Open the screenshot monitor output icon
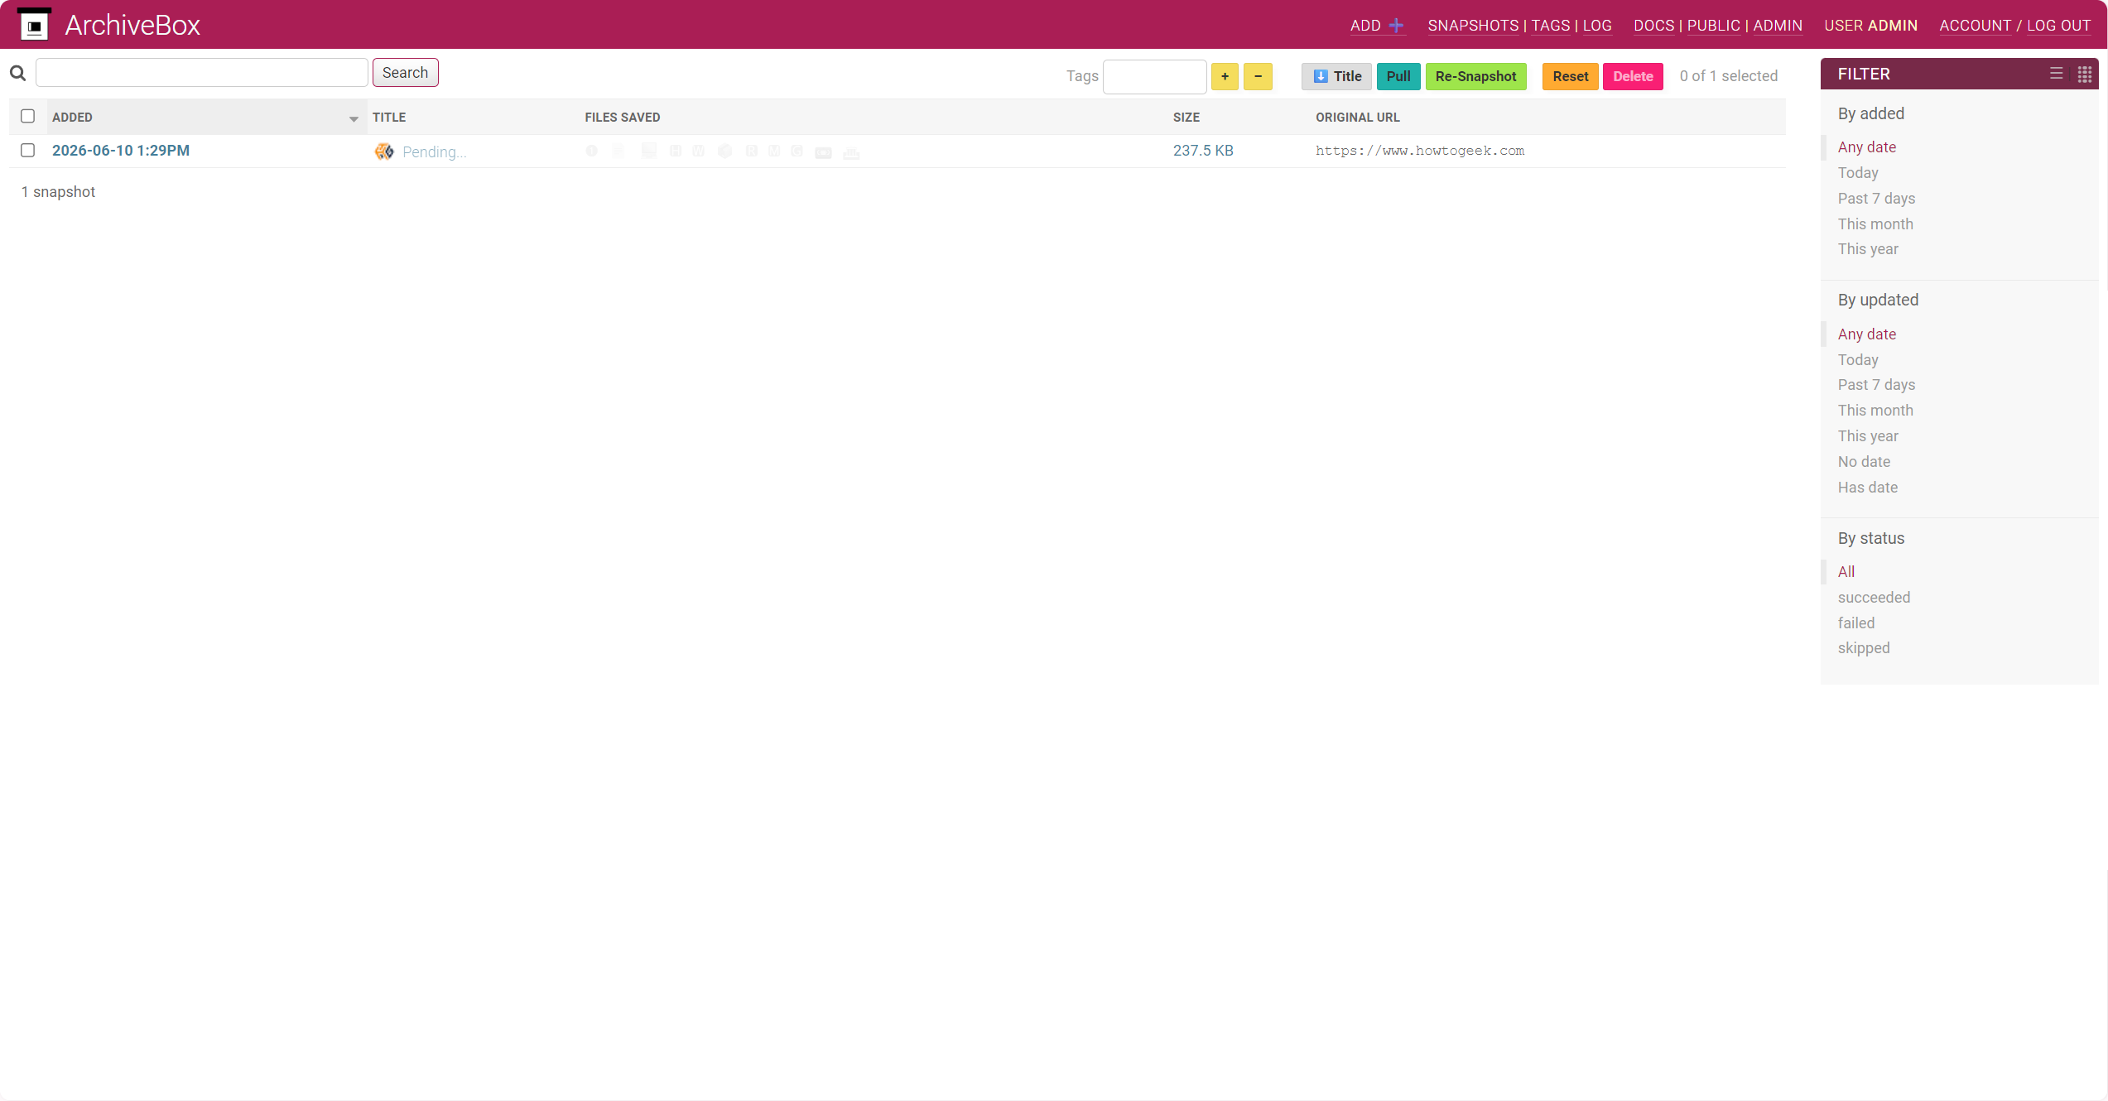2108x1101 pixels. tap(648, 151)
